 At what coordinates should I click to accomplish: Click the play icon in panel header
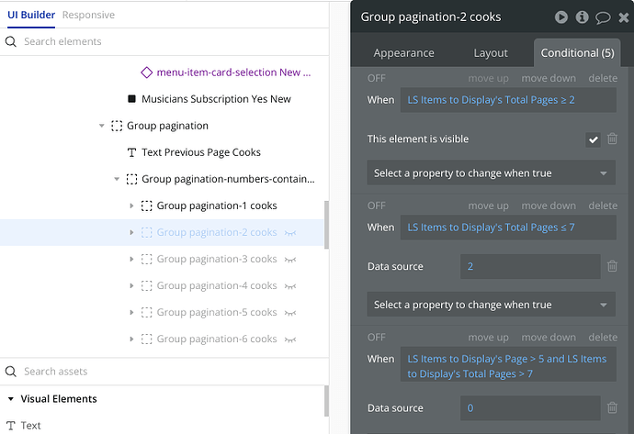[x=561, y=17]
